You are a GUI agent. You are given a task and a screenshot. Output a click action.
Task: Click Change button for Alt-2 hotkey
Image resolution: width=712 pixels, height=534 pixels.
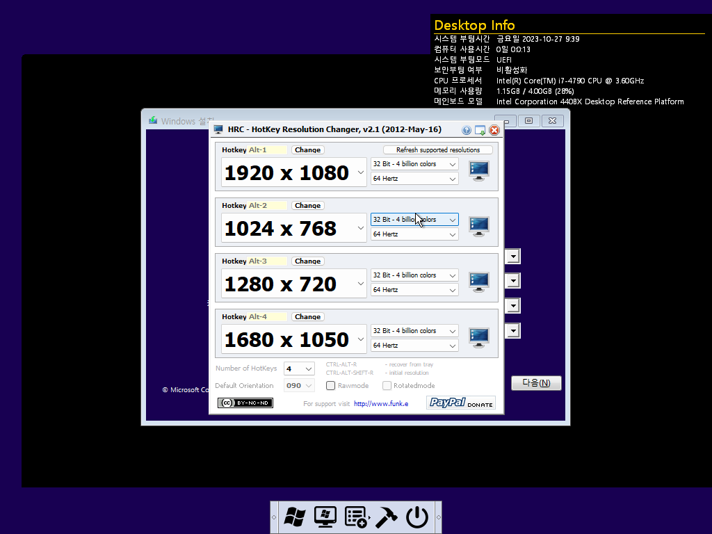[307, 205]
